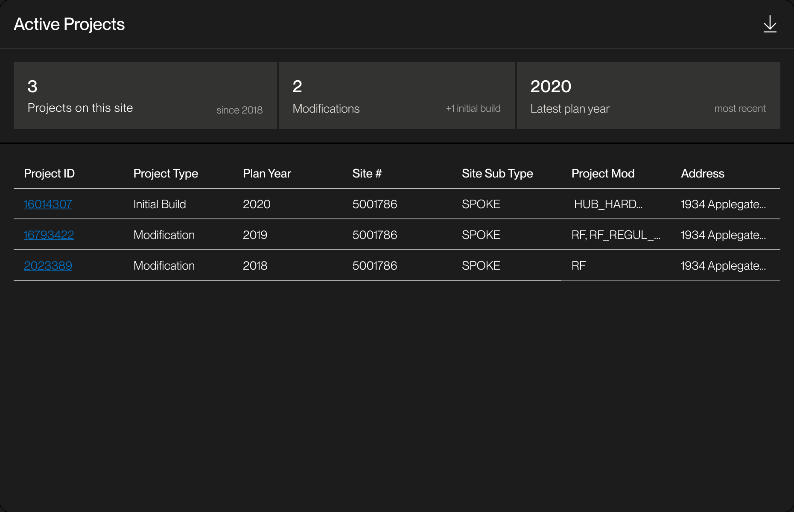Select the plan year 2019 cell
This screenshot has width=794, height=512.
[255, 235]
